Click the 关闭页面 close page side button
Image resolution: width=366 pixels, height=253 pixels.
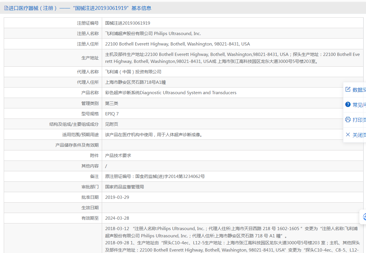(x=355, y=135)
